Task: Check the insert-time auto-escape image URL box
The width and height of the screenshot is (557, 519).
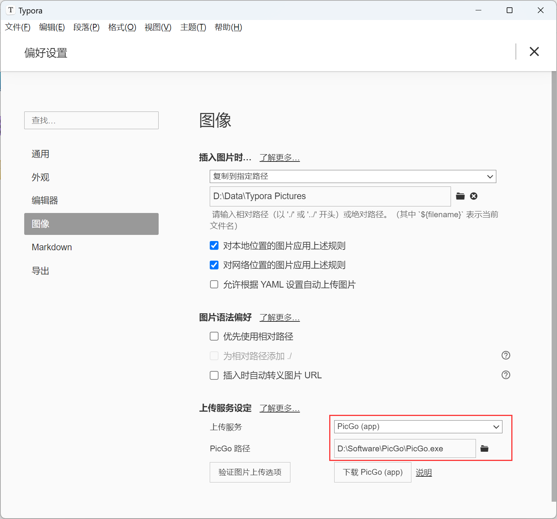Action: pyautogui.click(x=214, y=375)
